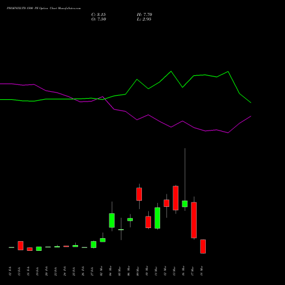Select the 24 Feb date axis label
This screenshot has width=285, height=285.
[x=65, y=271]
